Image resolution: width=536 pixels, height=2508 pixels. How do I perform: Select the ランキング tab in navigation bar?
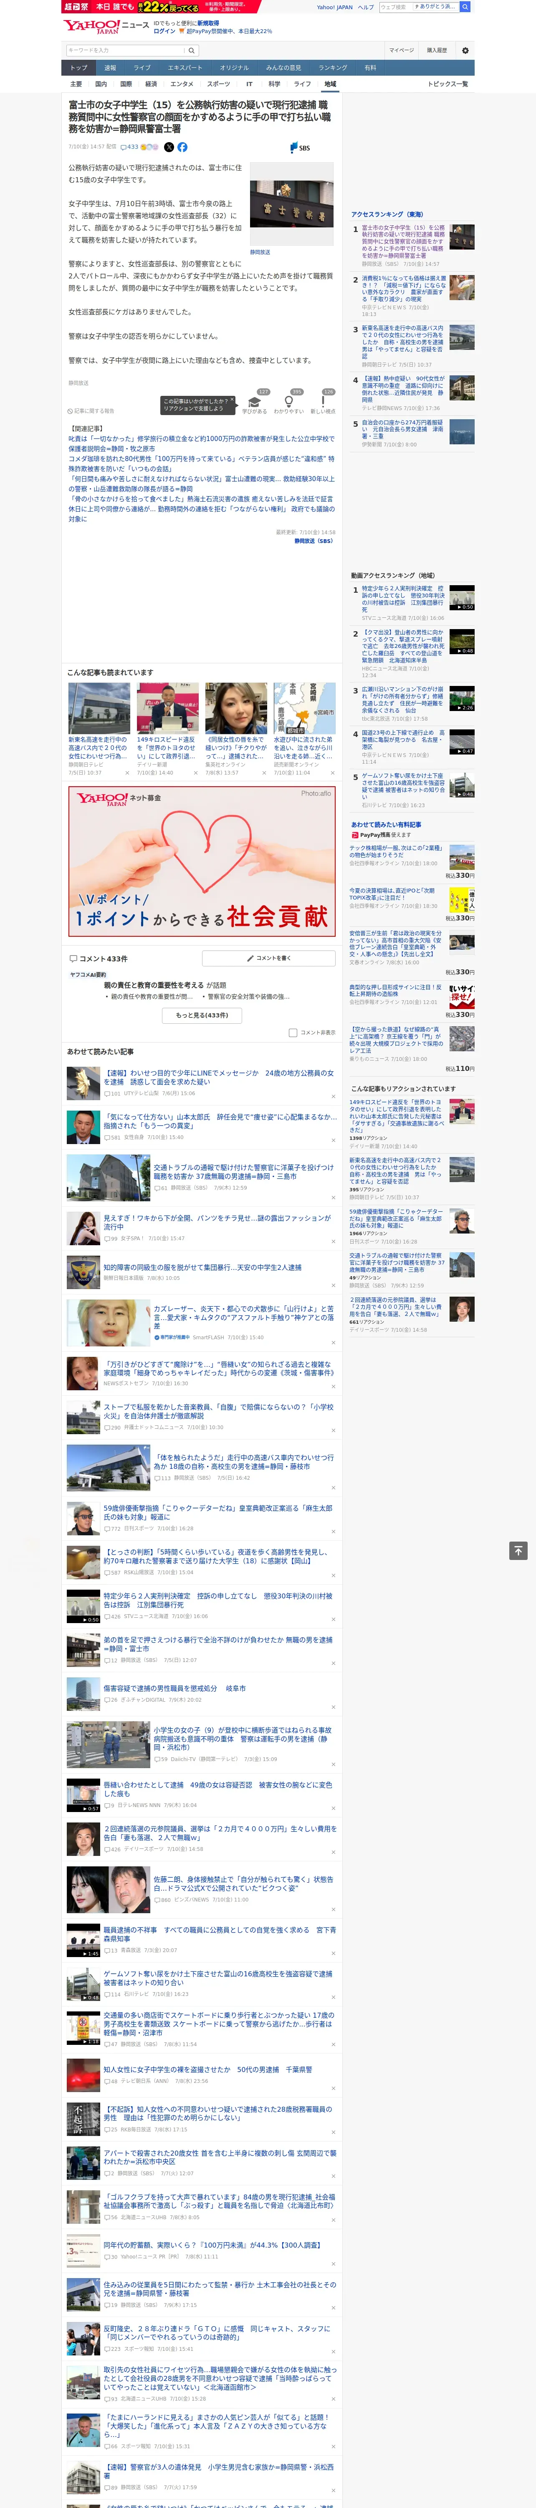click(x=333, y=68)
